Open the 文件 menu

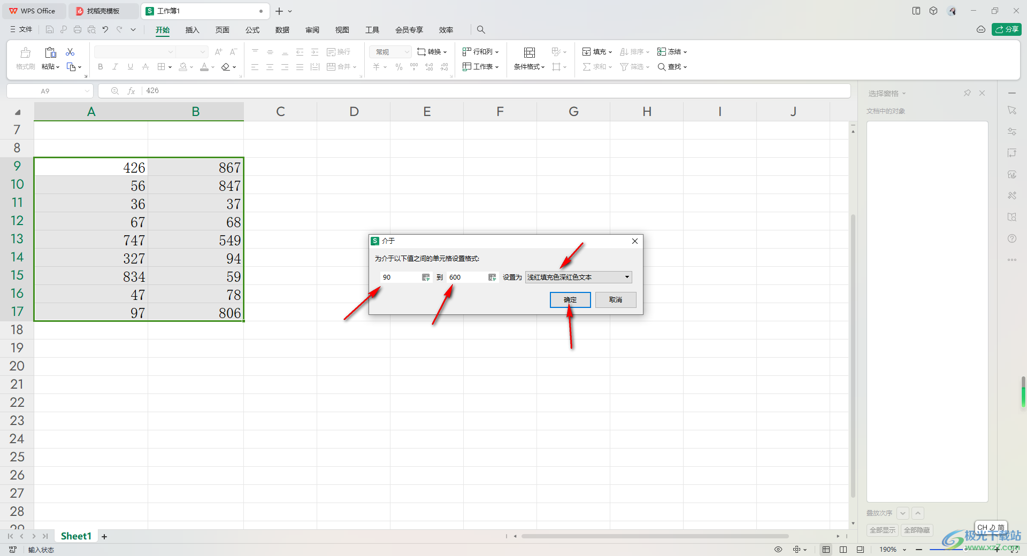tap(21, 29)
